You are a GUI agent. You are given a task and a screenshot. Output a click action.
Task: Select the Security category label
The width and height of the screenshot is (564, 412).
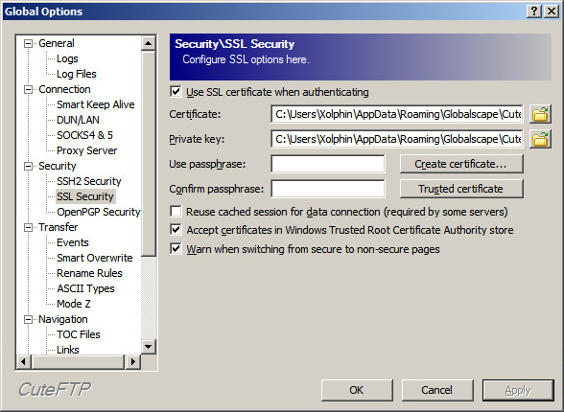coord(58,166)
